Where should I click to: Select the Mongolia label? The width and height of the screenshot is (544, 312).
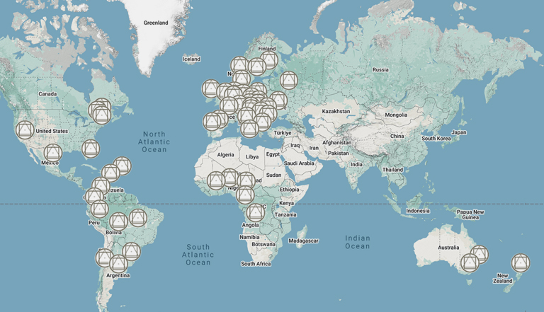pos(396,115)
